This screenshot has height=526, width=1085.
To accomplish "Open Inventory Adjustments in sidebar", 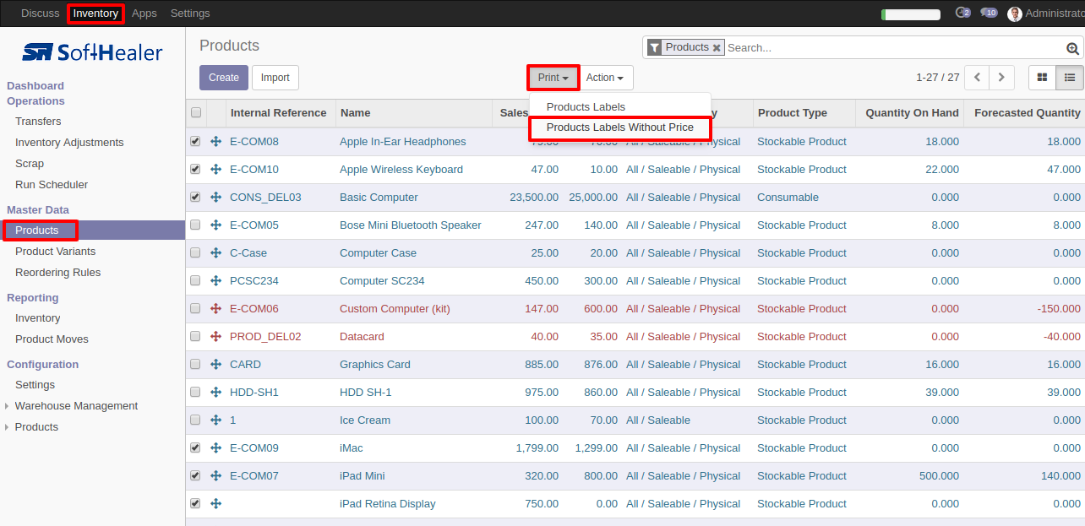I will (x=69, y=143).
